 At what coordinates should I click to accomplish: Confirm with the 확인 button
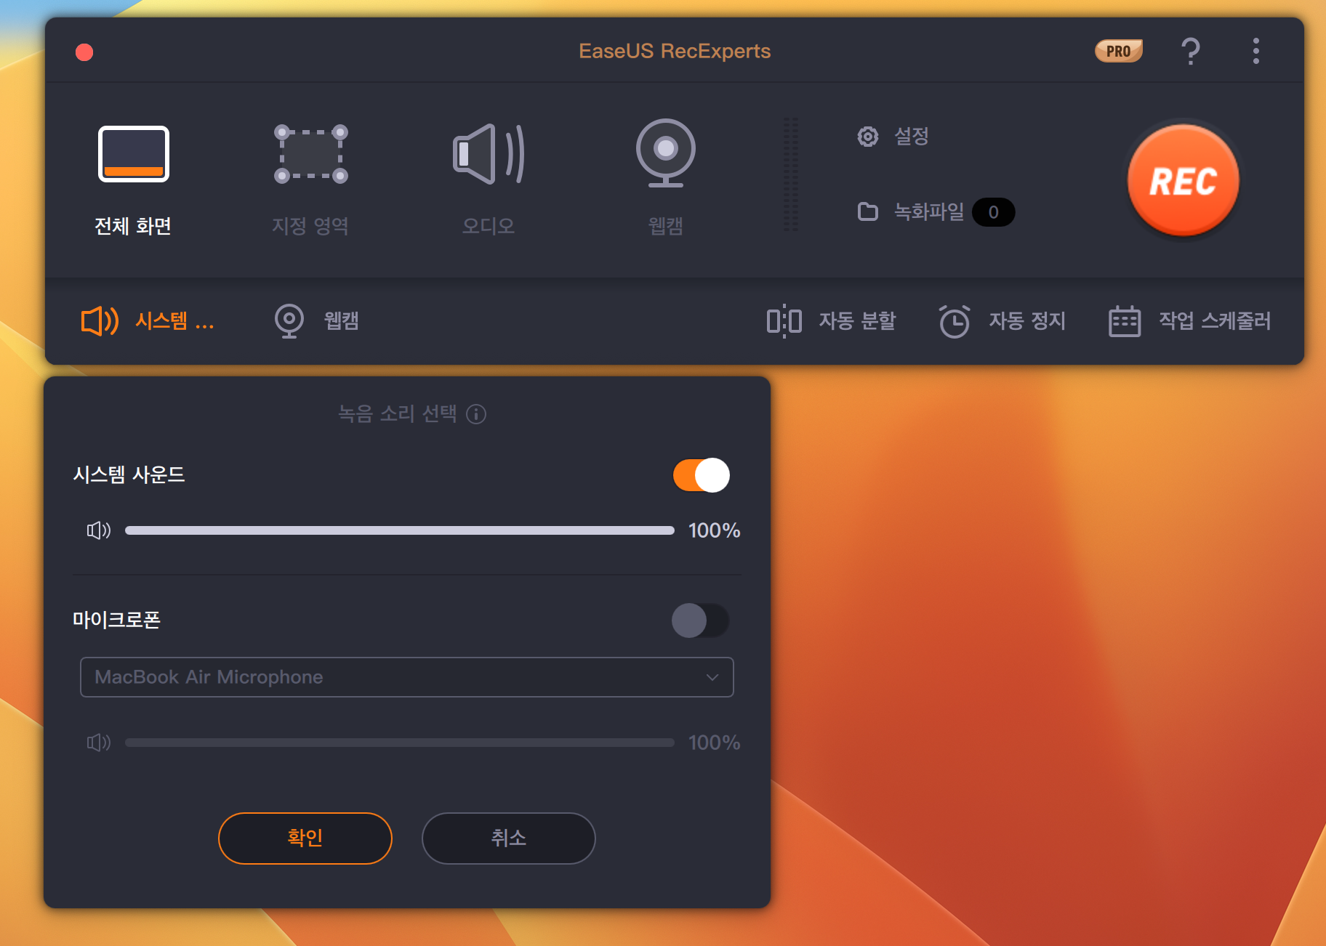[305, 838]
